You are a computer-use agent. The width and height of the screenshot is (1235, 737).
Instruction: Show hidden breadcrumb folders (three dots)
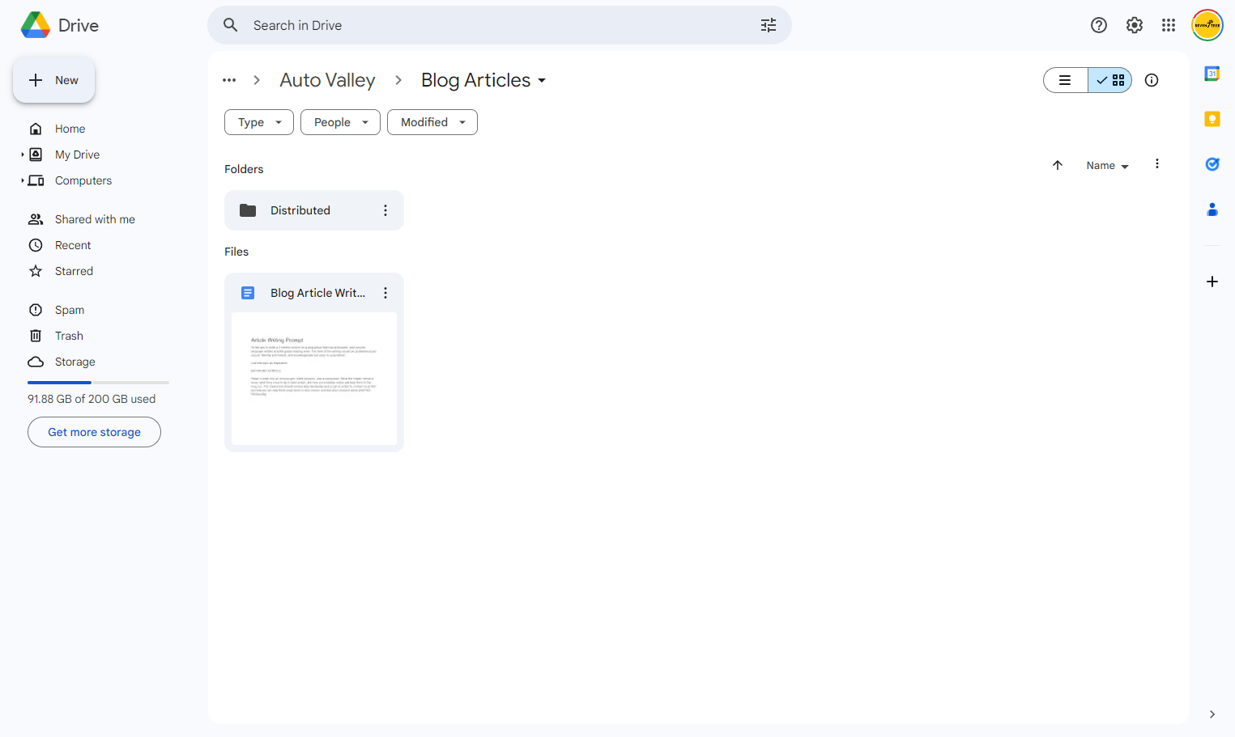point(229,80)
